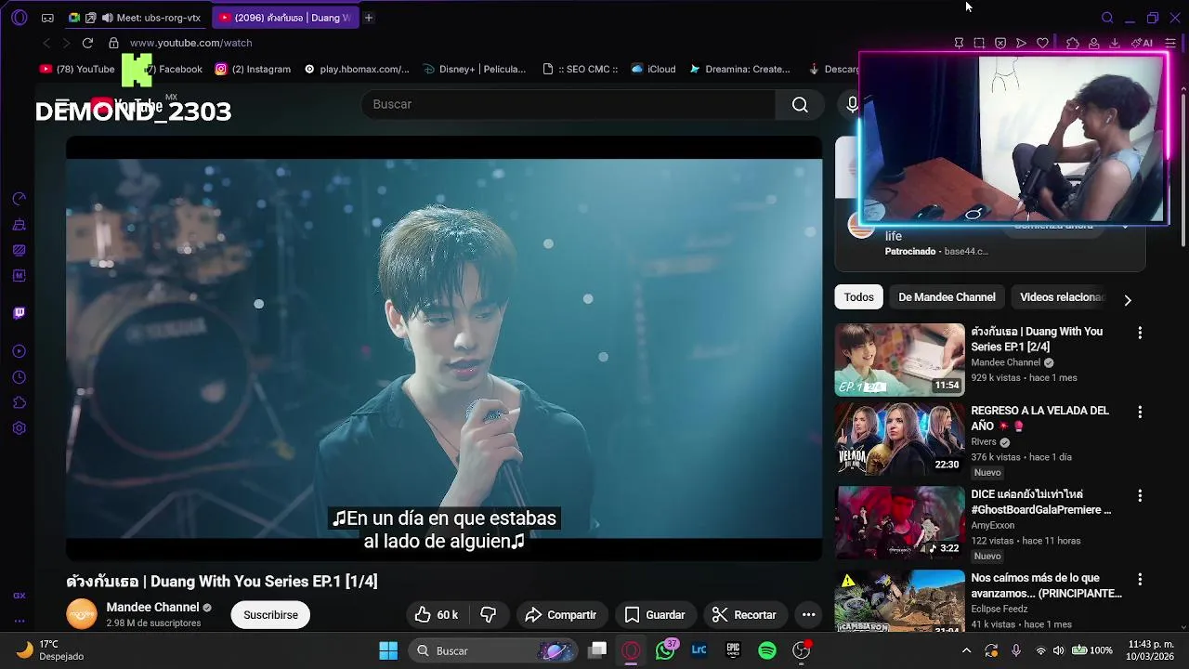Open the browser downloads icon

click(x=1115, y=43)
